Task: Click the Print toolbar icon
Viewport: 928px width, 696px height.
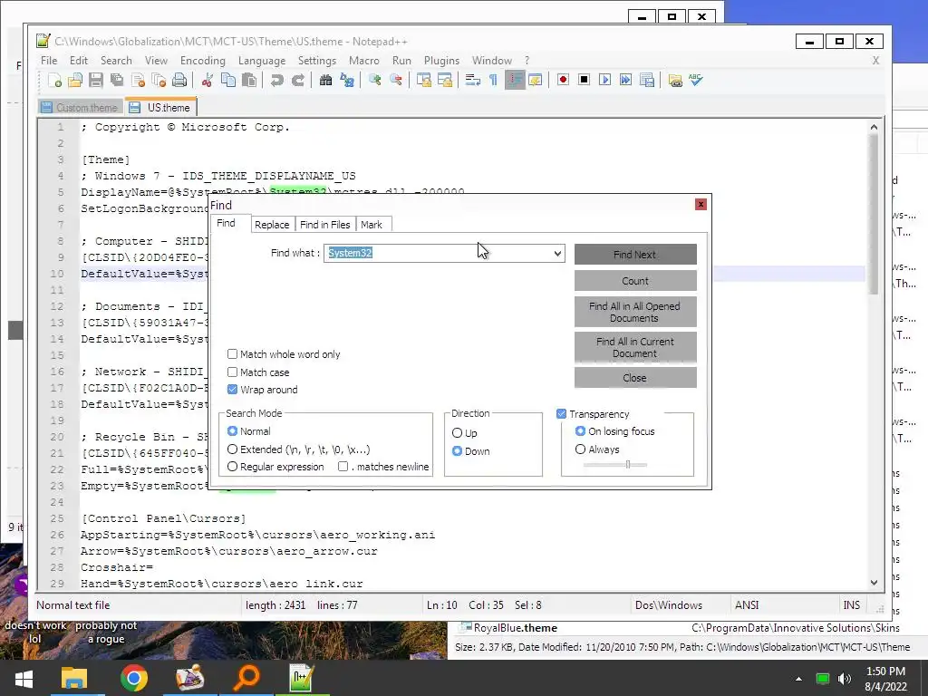Action: point(179,80)
